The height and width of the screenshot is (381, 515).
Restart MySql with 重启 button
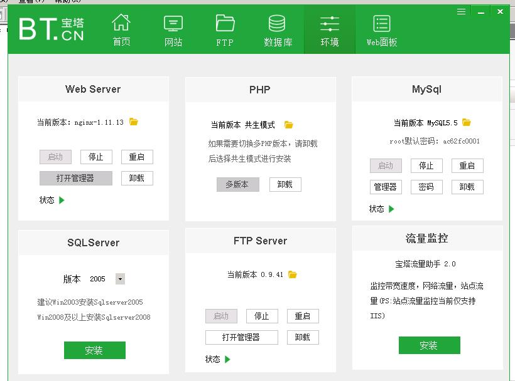[467, 166]
